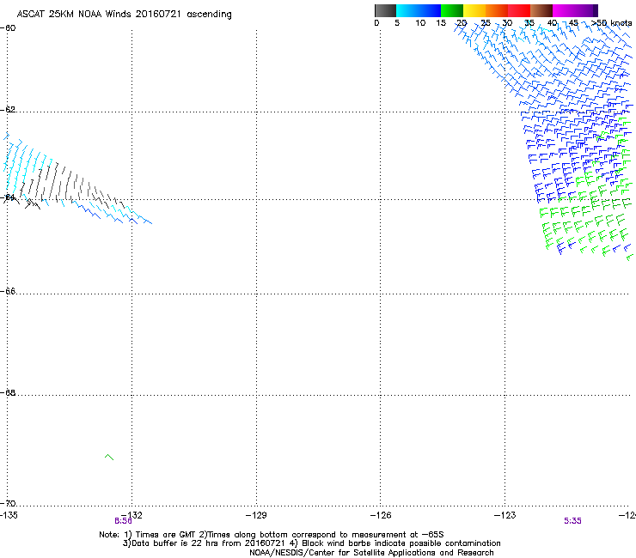Click the plot title 'ASCAT 25KM NOAA Winds 20160721 ascending'
636x558 pixels.
pyautogui.click(x=124, y=14)
